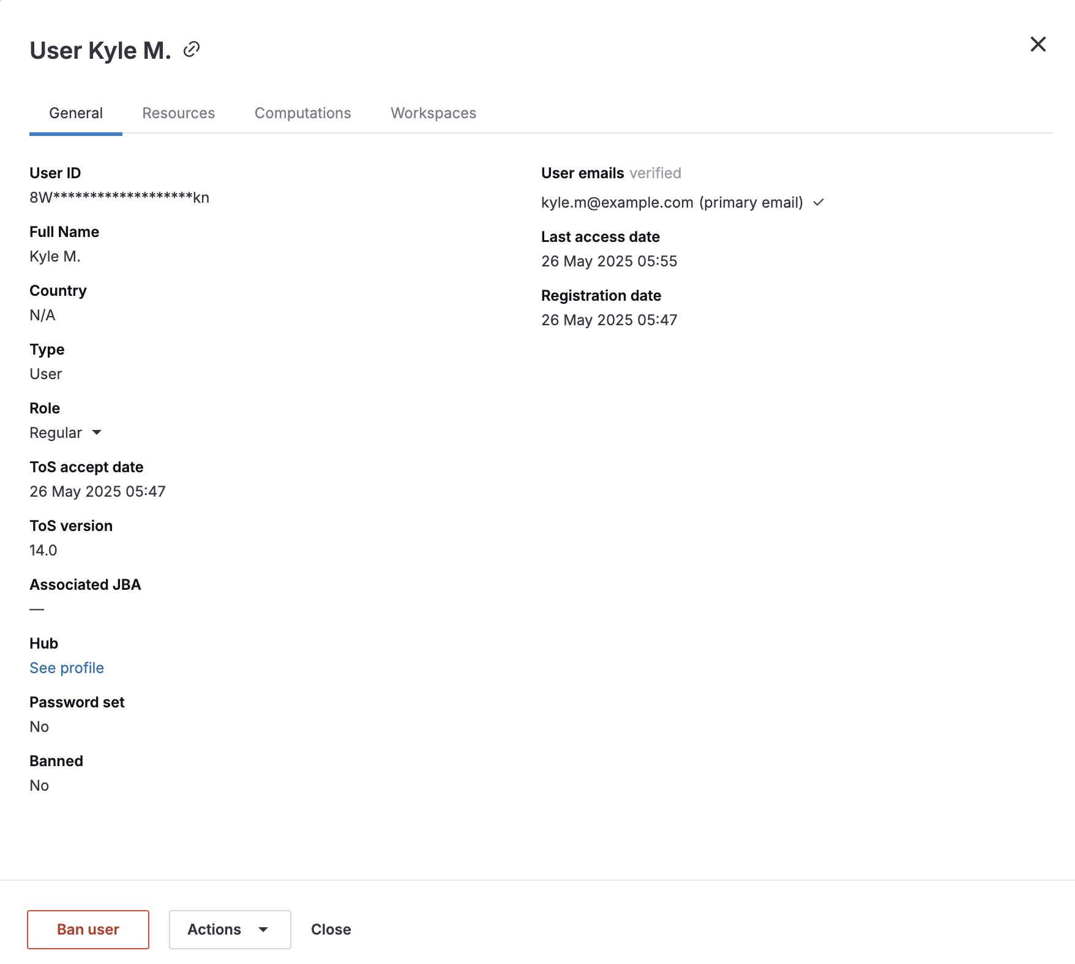Screen dimensions: 1075x964
Task: Open the Resources tab
Action: [x=178, y=113]
